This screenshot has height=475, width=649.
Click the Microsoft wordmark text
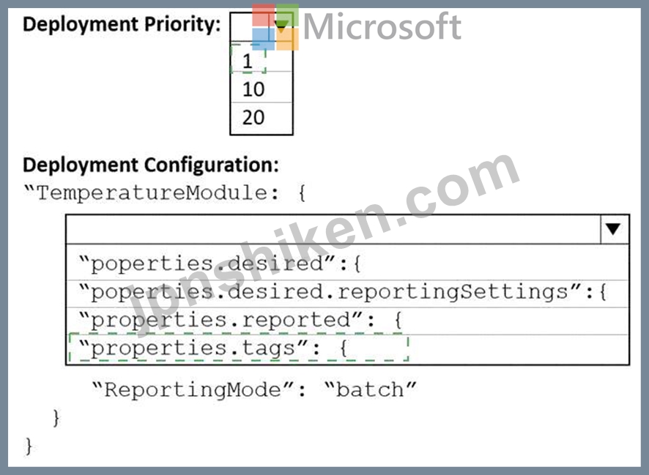(382, 26)
